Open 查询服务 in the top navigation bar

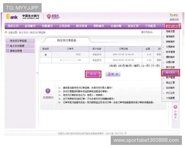coord(30,26)
